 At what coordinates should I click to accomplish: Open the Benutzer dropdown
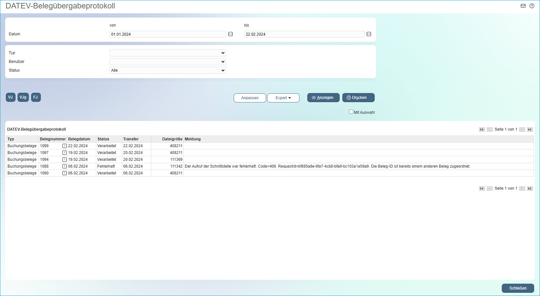coord(168,62)
